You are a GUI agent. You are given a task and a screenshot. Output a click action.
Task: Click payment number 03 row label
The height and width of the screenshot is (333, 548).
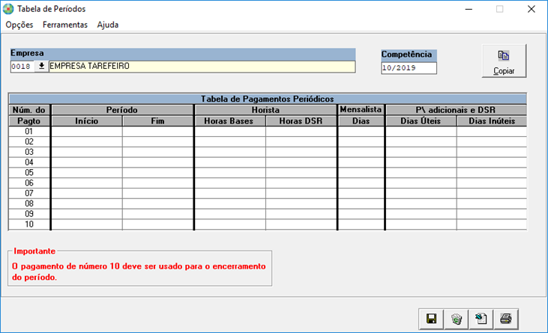tap(29, 152)
